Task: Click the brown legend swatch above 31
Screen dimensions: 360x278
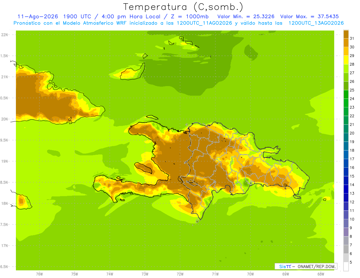Action: (346, 34)
